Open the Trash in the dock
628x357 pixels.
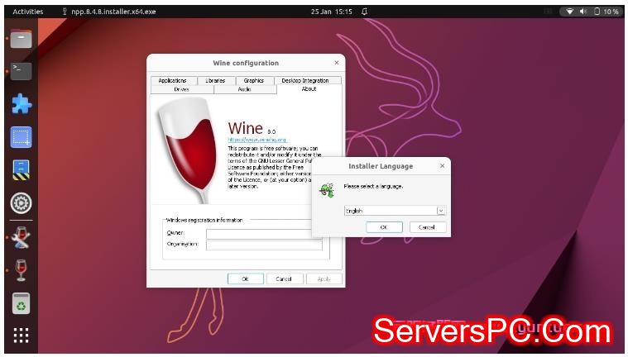pos(21,303)
